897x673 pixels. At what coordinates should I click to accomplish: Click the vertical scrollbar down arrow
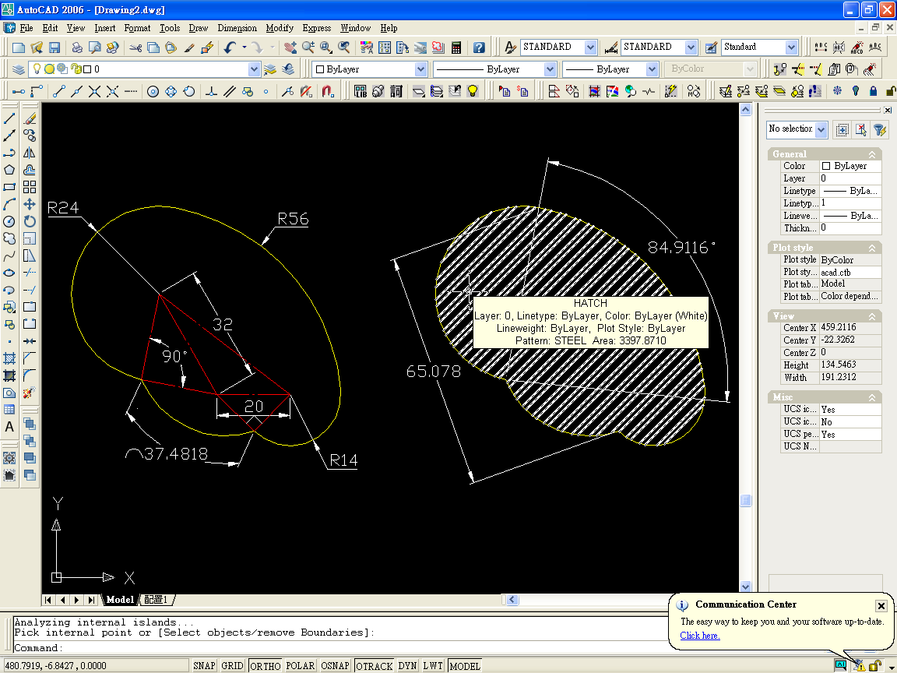745,587
